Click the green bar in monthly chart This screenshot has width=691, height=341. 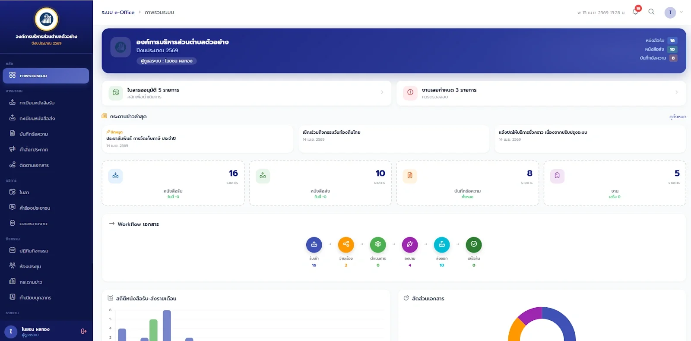coord(153,330)
